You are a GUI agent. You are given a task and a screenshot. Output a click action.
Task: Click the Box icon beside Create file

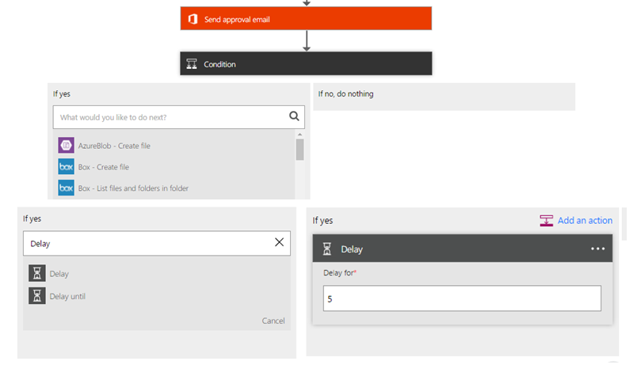click(x=66, y=167)
